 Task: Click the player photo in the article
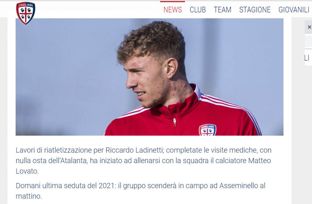click(149, 77)
